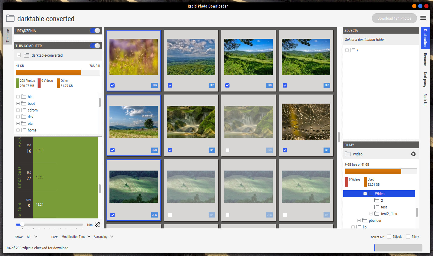
Task: Click the dev folder icon
Action: pyautogui.click(x=24, y=117)
